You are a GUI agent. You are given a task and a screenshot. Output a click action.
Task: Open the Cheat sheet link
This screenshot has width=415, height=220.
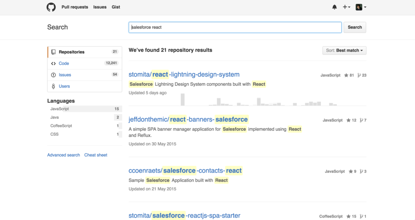tap(96, 155)
